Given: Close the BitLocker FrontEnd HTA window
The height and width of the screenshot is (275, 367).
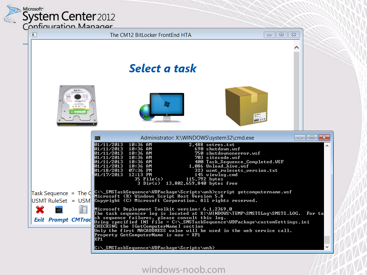Looking at the screenshot, I should 294,35.
